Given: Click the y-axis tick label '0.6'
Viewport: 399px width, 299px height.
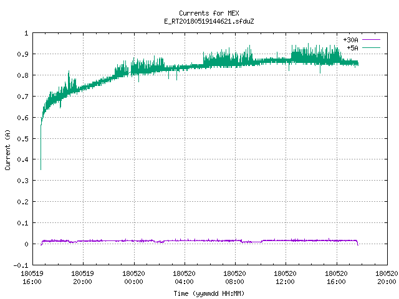Looking at the screenshot, I should pyautogui.click(x=22, y=118).
